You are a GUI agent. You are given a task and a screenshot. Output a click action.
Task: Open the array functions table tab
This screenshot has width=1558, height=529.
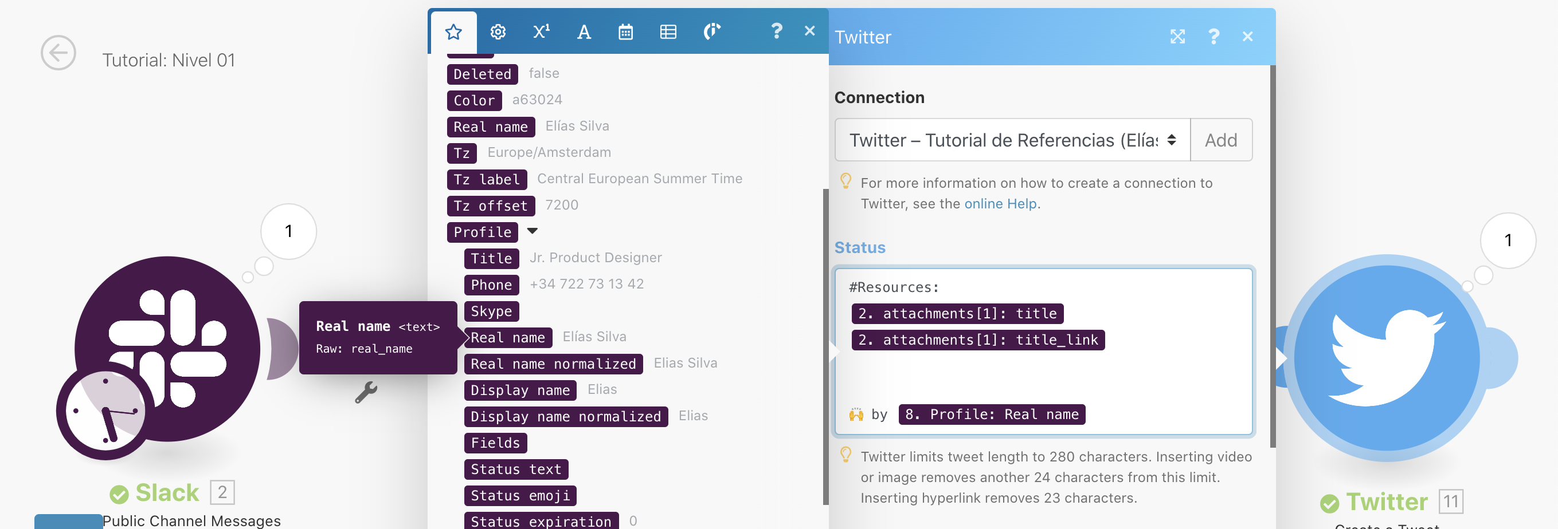[x=668, y=32]
